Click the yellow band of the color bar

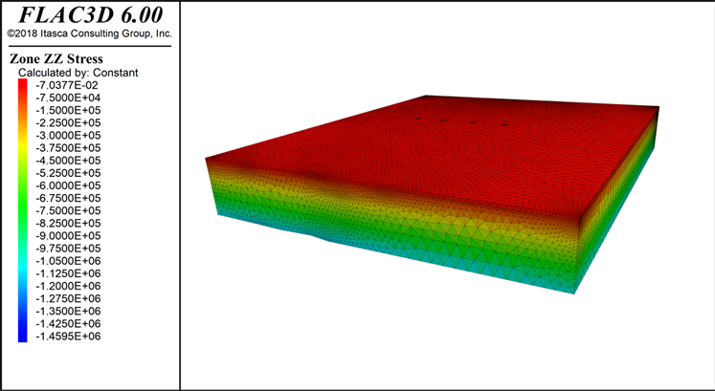click(x=23, y=145)
